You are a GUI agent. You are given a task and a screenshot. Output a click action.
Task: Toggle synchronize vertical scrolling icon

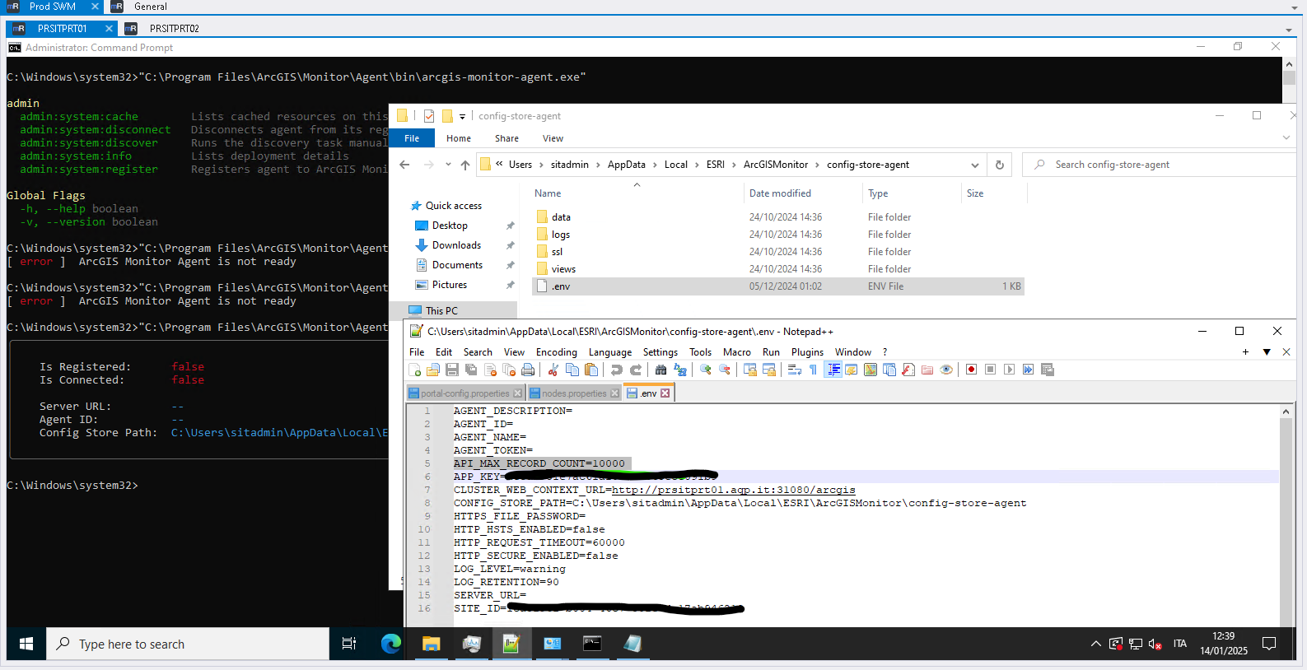tap(750, 370)
